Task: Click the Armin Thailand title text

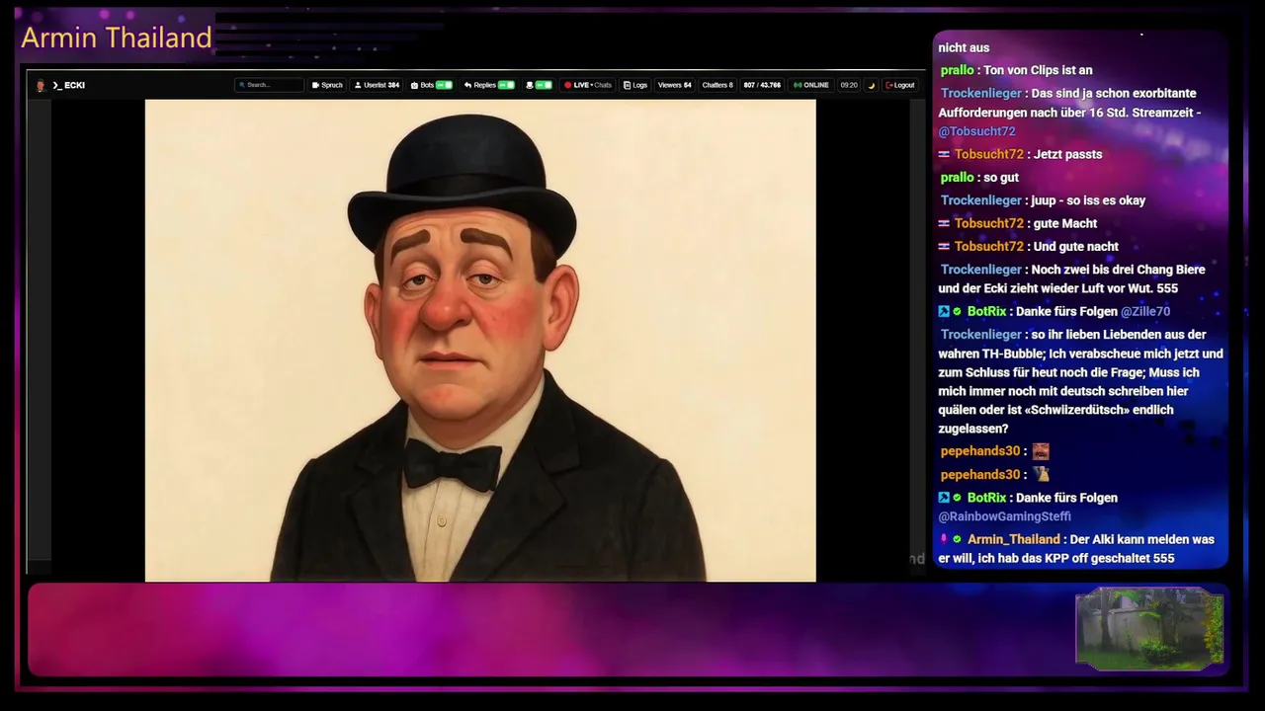Action: [117, 38]
